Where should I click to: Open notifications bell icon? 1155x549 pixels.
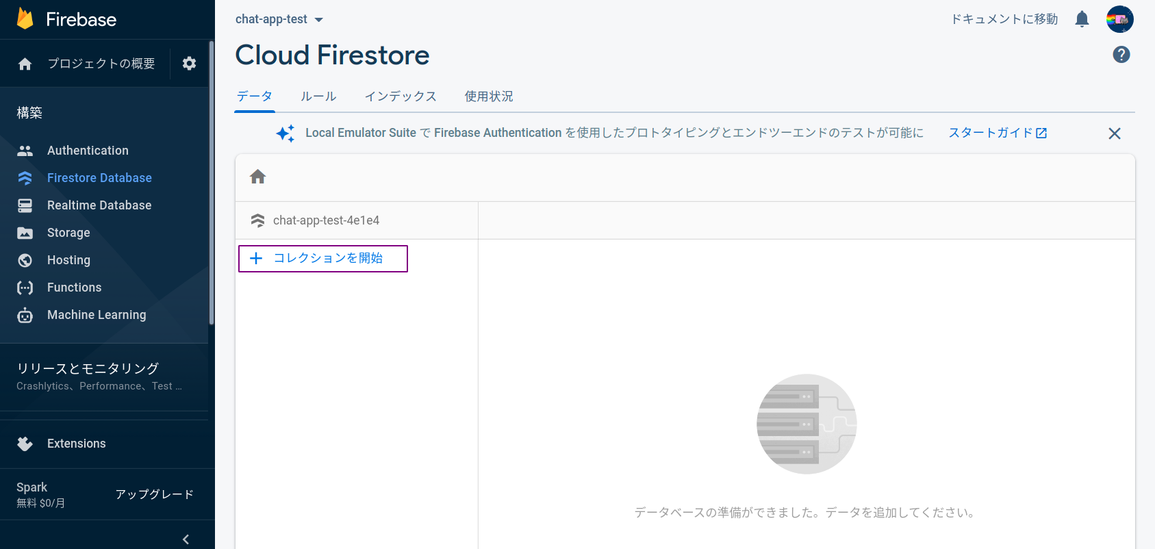tap(1082, 19)
